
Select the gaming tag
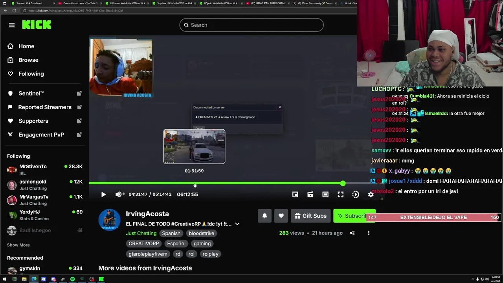click(202, 243)
